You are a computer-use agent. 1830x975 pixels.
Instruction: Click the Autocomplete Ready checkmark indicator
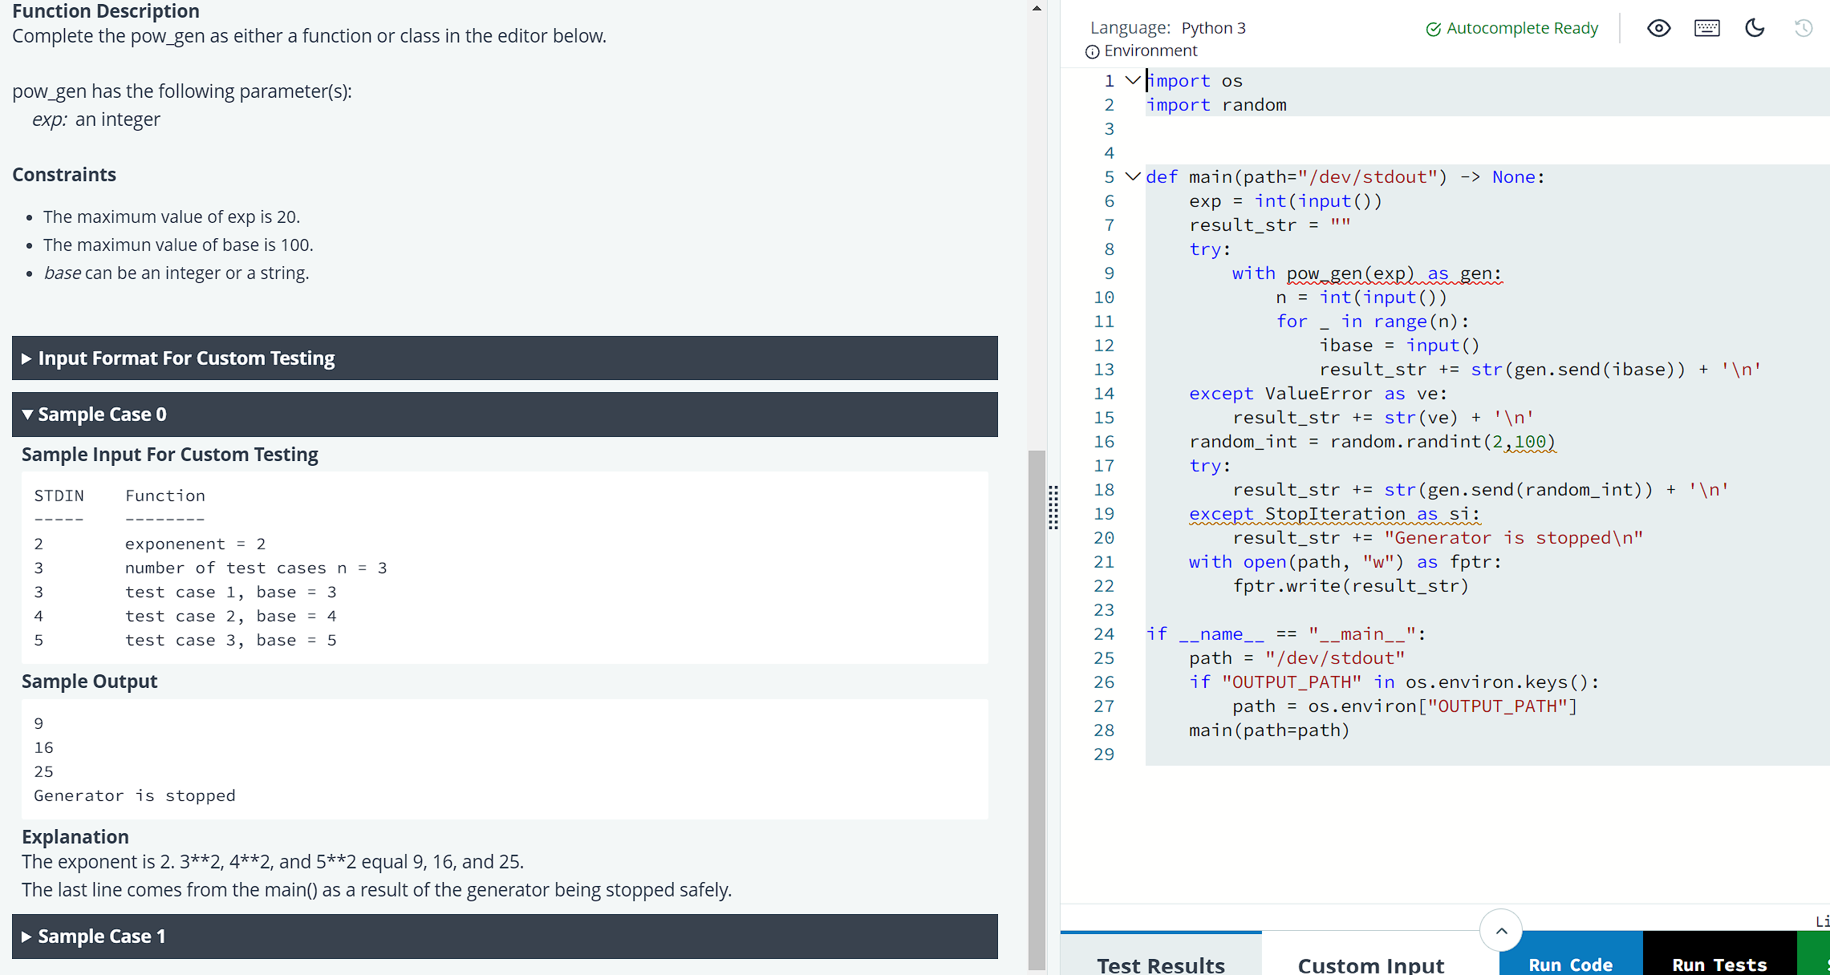1433,27
